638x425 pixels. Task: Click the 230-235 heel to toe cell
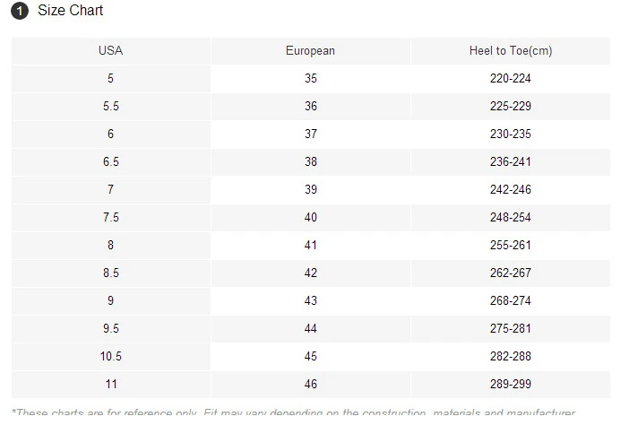coord(510,134)
